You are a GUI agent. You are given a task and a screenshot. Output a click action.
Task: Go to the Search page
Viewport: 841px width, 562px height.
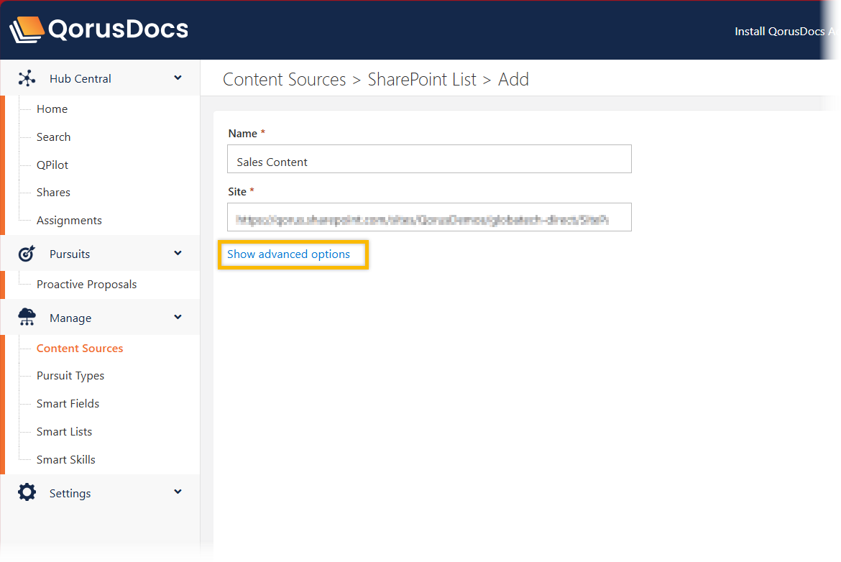(x=53, y=137)
